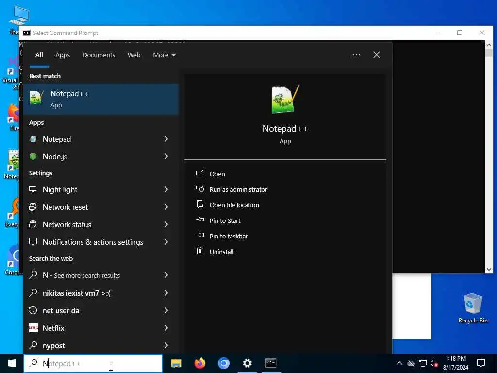
Task: Expand Node.js result arrow
Action: (166, 156)
